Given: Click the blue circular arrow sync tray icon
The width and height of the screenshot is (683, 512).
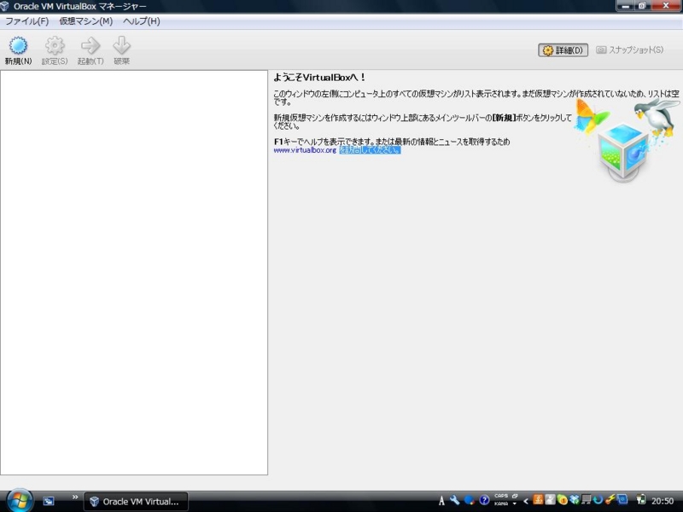Looking at the screenshot, I should (x=598, y=500).
